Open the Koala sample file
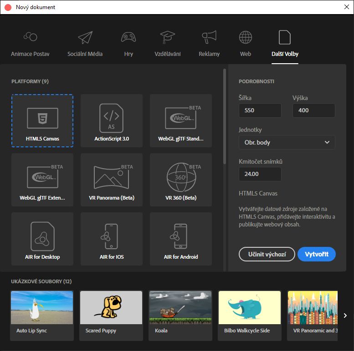354x351 pixels. click(x=180, y=316)
